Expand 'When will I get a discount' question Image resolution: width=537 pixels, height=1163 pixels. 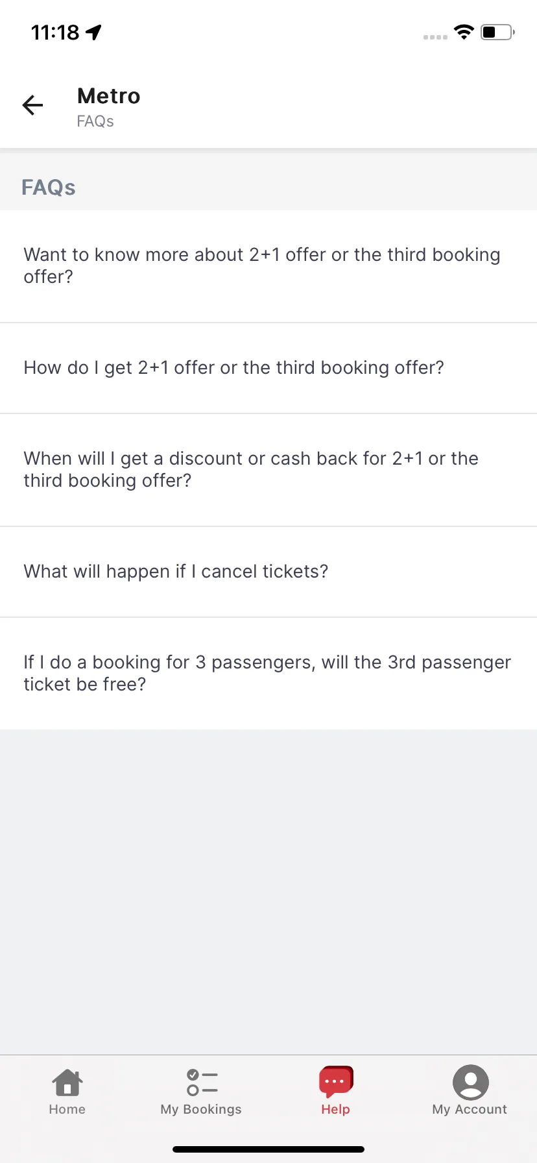pos(268,470)
